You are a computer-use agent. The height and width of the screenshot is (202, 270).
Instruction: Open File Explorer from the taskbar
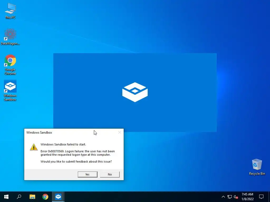tap(32, 197)
